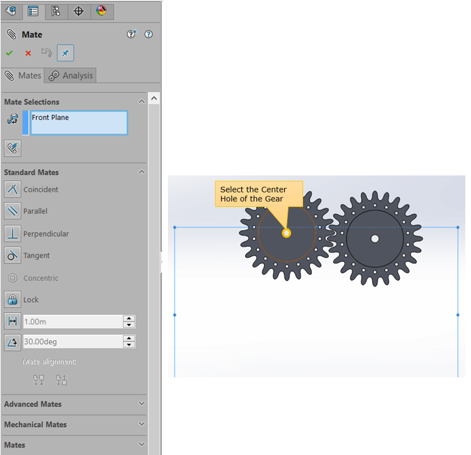Select the Perpendicular mate icon

13,233
